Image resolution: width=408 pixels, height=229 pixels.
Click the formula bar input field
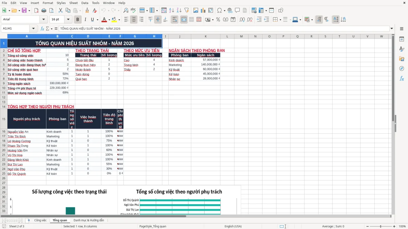224,29
